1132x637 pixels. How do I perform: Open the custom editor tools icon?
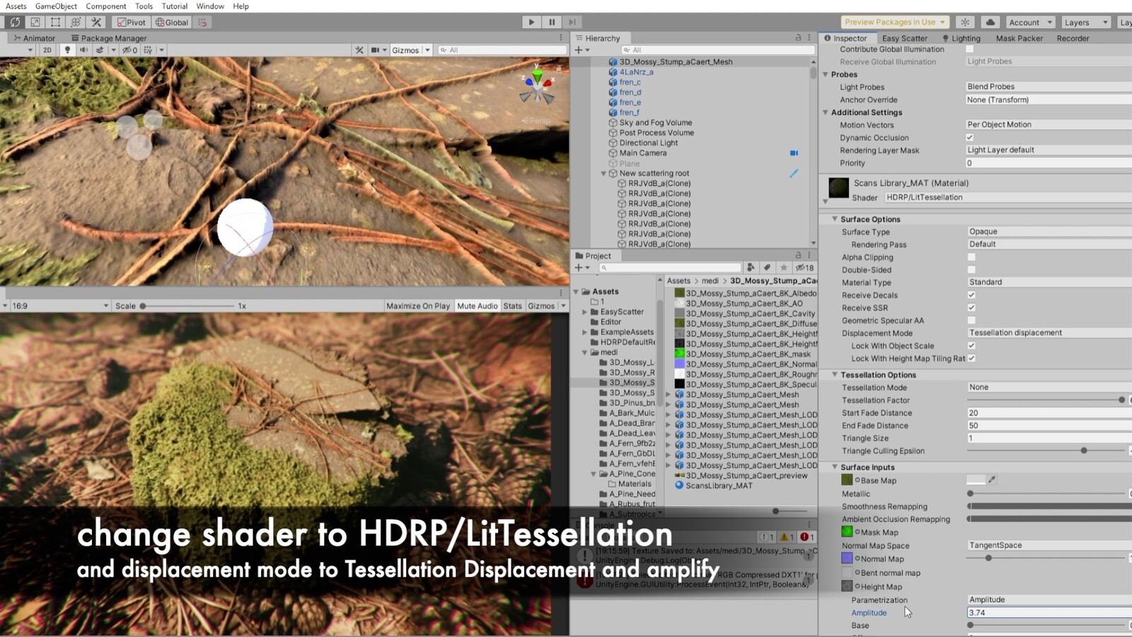click(x=97, y=22)
